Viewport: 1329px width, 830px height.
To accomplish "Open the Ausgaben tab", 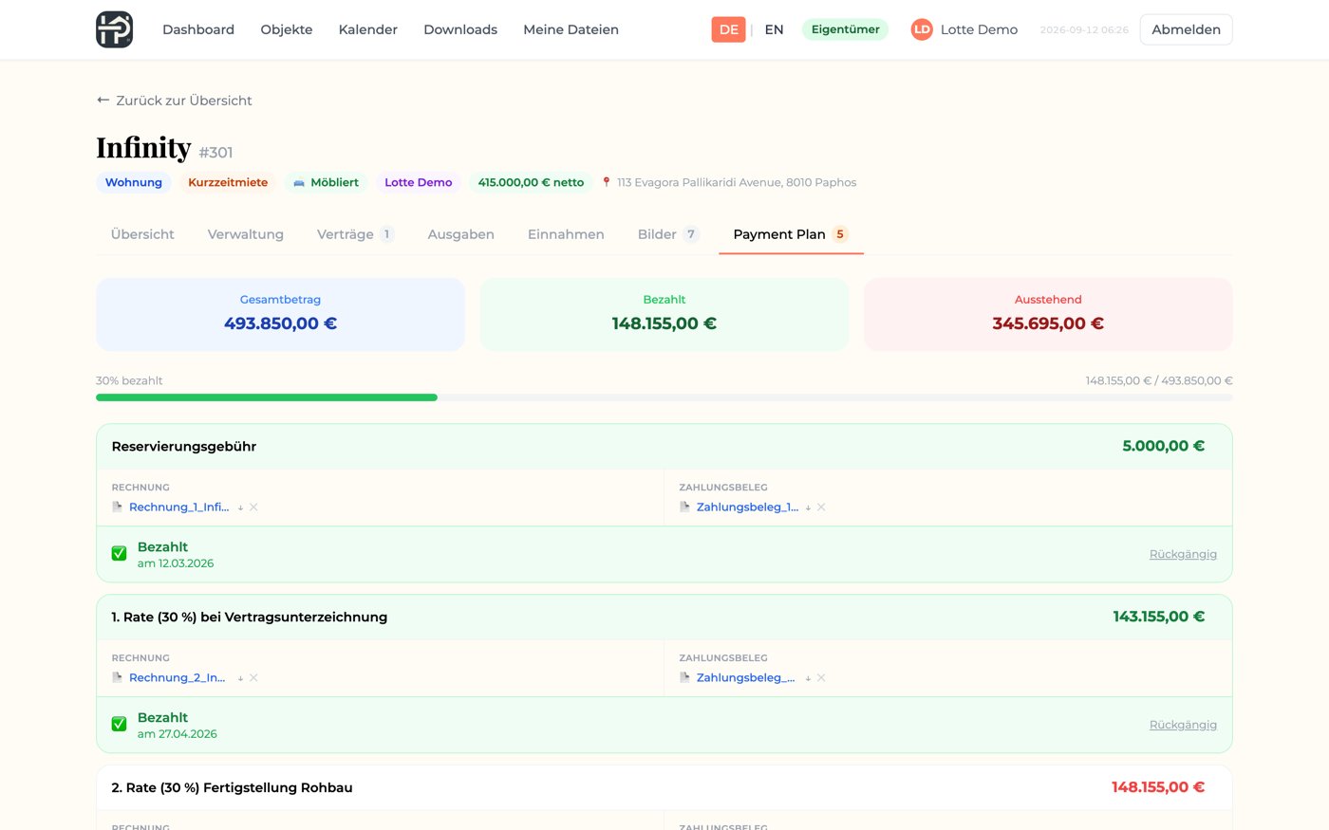I will coord(460,234).
